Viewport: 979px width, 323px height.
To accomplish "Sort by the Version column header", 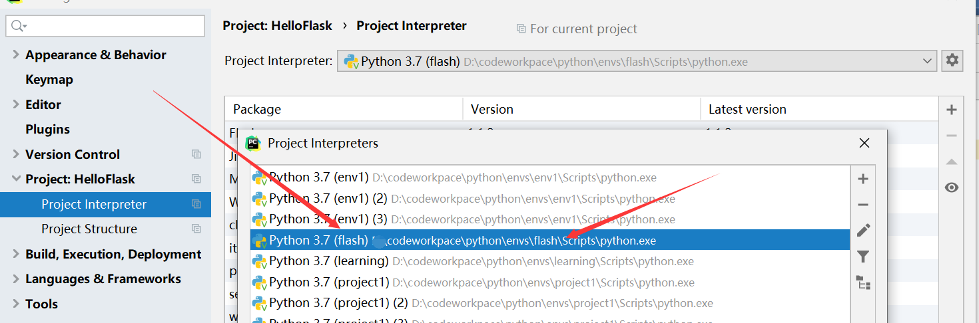I will click(x=581, y=109).
